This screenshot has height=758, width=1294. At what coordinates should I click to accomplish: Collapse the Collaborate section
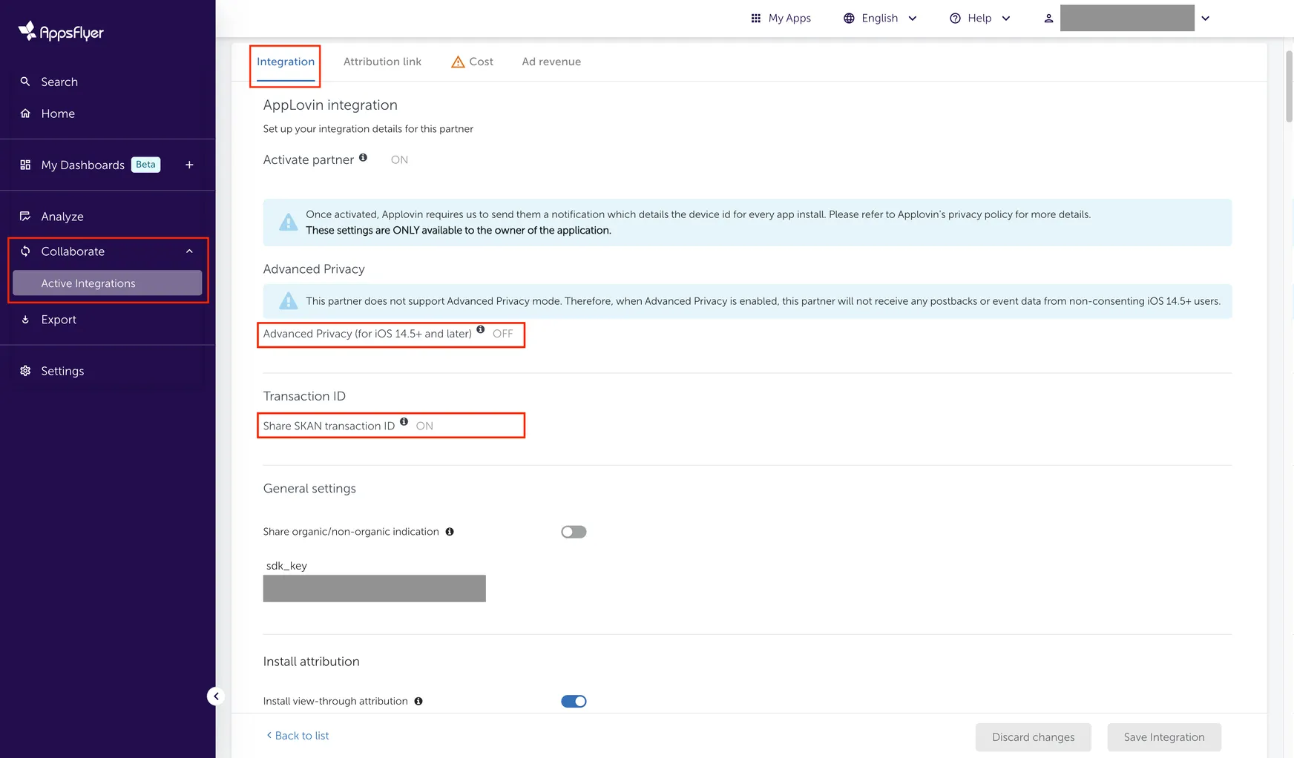189,251
